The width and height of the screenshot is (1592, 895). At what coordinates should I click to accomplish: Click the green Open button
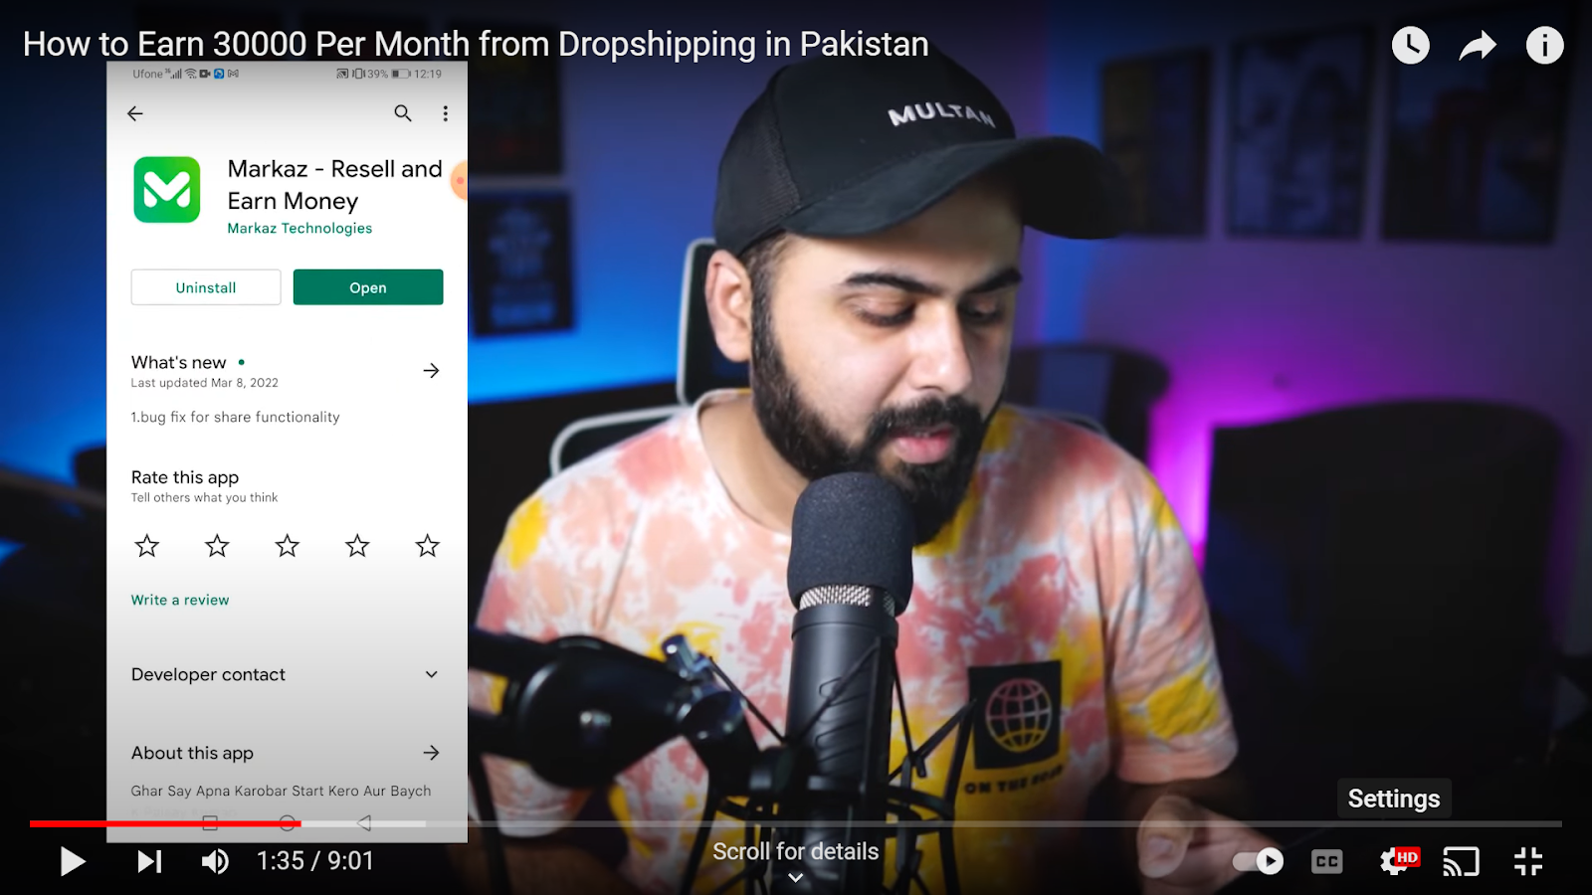click(x=368, y=287)
